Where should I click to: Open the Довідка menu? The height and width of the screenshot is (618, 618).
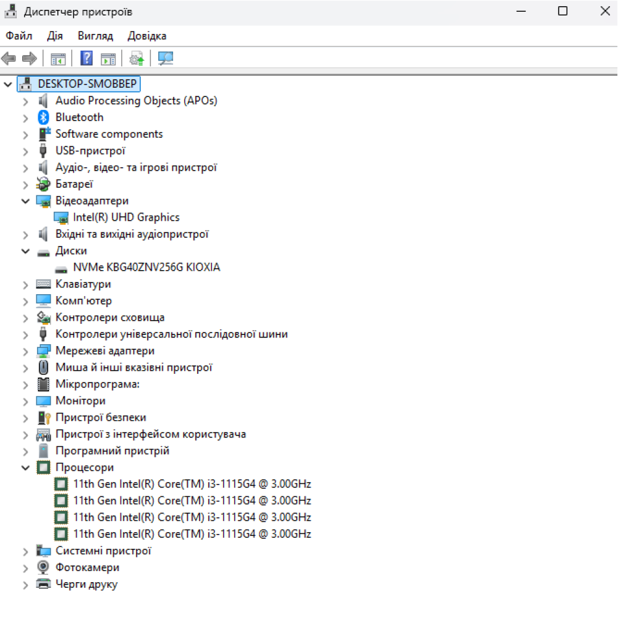click(146, 36)
